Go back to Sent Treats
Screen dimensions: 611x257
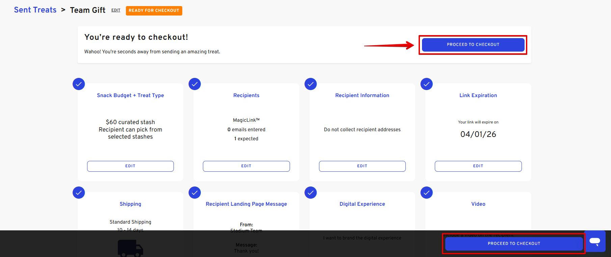pos(35,10)
